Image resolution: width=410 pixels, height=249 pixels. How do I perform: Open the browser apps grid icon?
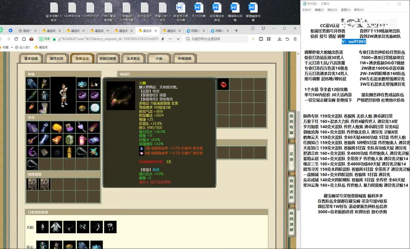coord(269,39)
